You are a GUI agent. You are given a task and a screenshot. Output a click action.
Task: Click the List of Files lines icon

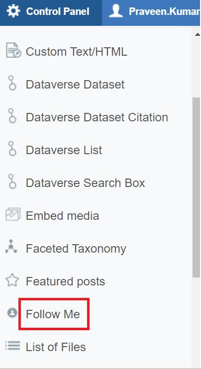tap(13, 346)
